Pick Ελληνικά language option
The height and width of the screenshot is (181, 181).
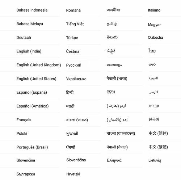click(x=114, y=160)
